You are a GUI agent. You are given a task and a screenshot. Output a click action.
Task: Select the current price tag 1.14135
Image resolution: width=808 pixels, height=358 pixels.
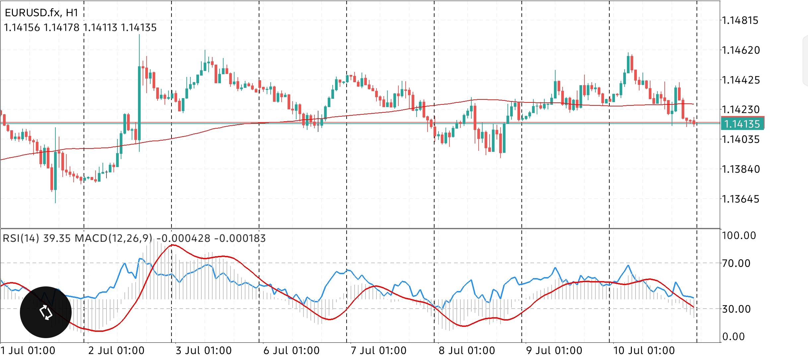(743, 124)
